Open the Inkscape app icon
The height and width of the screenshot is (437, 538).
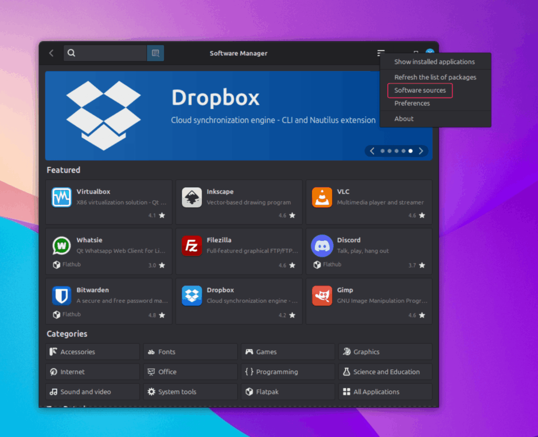point(192,198)
